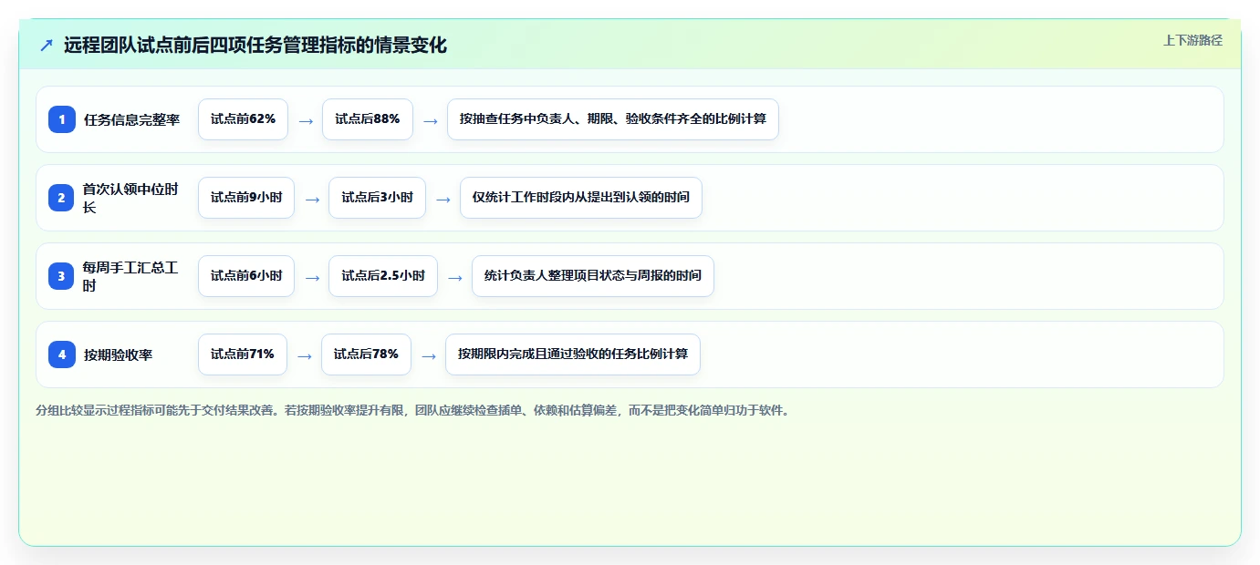
Task: Select the title 远程团队试点前后四项任务管理指标的情景变化
Action: (x=255, y=45)
